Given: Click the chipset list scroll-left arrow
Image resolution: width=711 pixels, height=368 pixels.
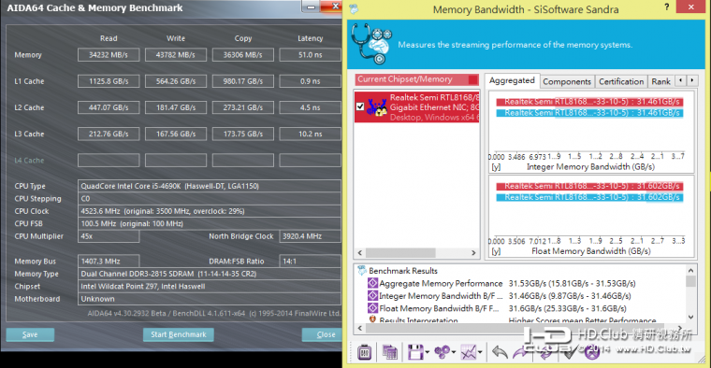Looking at the screenshot, I should (360, 252).
